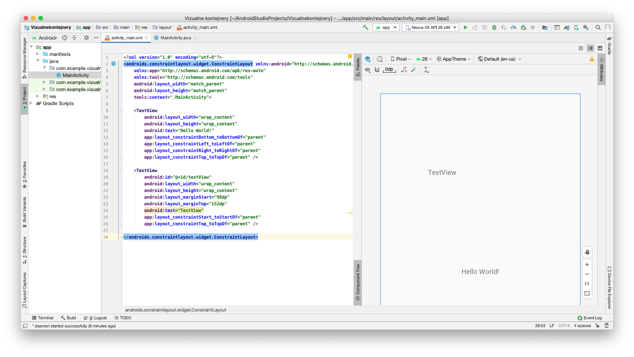Open the Terminal tool window tab
Screen dimensions: 634x357
(43, 318)
